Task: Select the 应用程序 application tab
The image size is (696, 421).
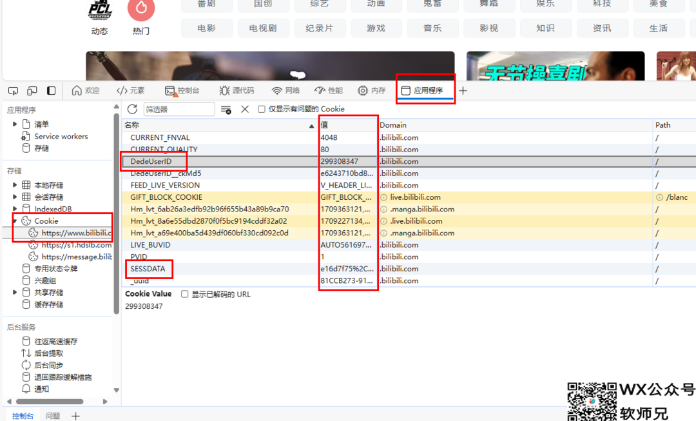Action: click(x=422, y=91)
